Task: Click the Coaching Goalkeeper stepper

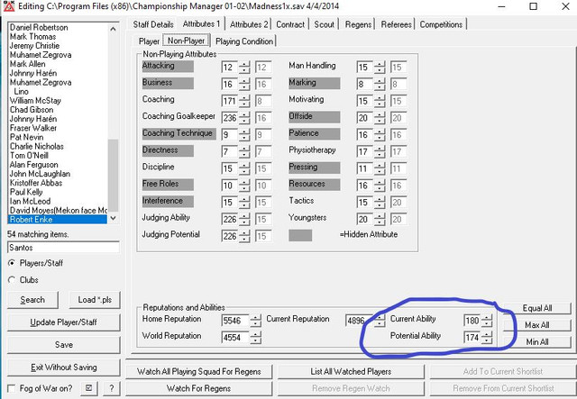Action: coord(244,118)
